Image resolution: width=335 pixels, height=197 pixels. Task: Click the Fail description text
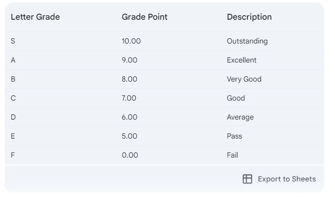tap(232, 155)
